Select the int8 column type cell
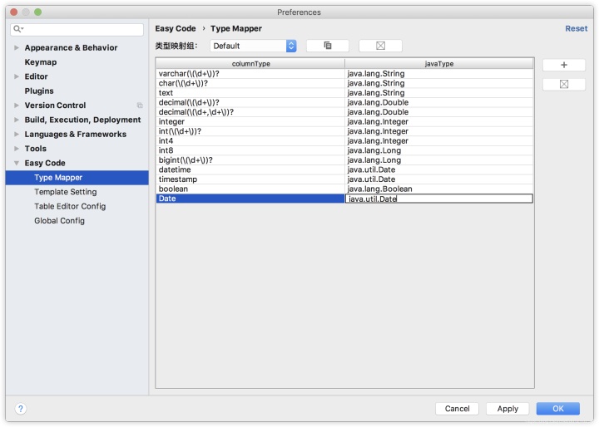 [x=250, y=150]
